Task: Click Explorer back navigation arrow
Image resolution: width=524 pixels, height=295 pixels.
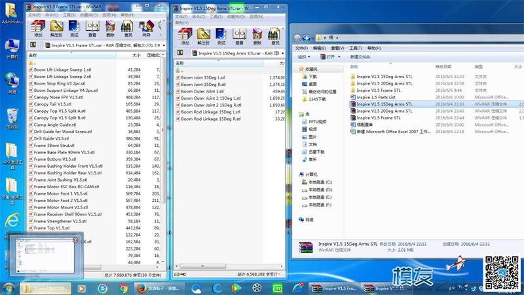Action: coord(297,38)
